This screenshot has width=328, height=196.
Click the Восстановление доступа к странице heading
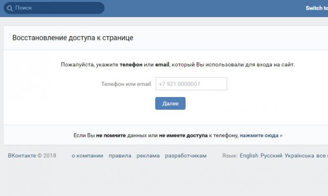coord(72,38)
